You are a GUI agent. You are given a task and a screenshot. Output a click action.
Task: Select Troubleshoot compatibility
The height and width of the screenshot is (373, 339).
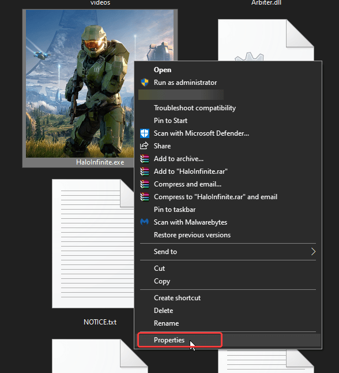[195, 108]
